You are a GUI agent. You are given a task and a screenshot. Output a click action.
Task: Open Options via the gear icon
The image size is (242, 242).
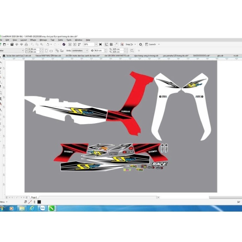[x=140, y=45]
